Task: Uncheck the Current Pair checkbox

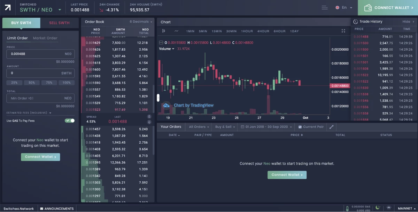Action: click(300, 127)
